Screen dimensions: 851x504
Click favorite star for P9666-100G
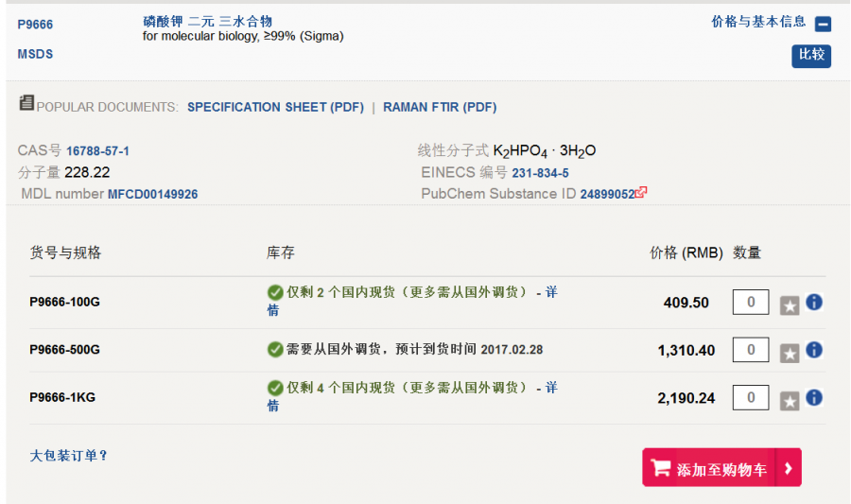(790, 305)
